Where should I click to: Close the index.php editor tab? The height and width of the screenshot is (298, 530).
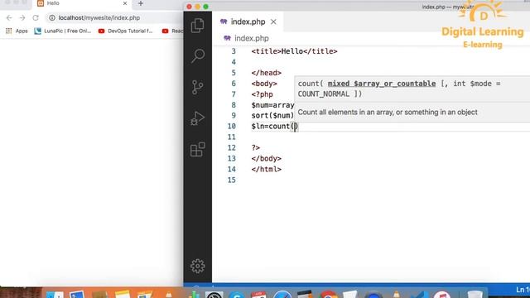click(273, 22)
